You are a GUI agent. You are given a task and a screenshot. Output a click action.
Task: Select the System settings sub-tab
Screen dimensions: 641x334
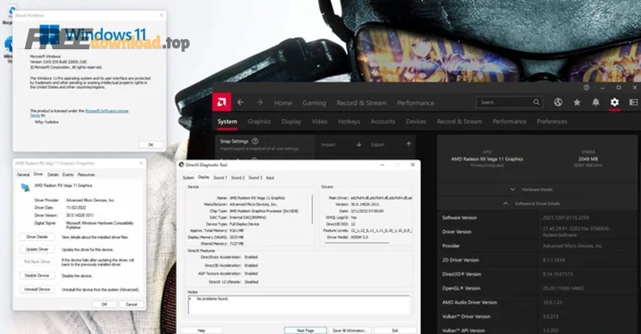tap(227, 121)
